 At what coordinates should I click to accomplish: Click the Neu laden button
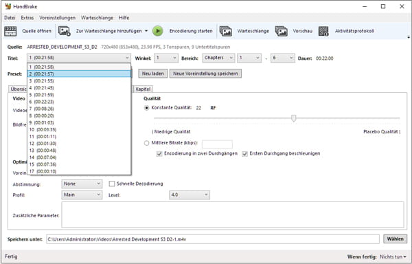click(x=152, y=74)
